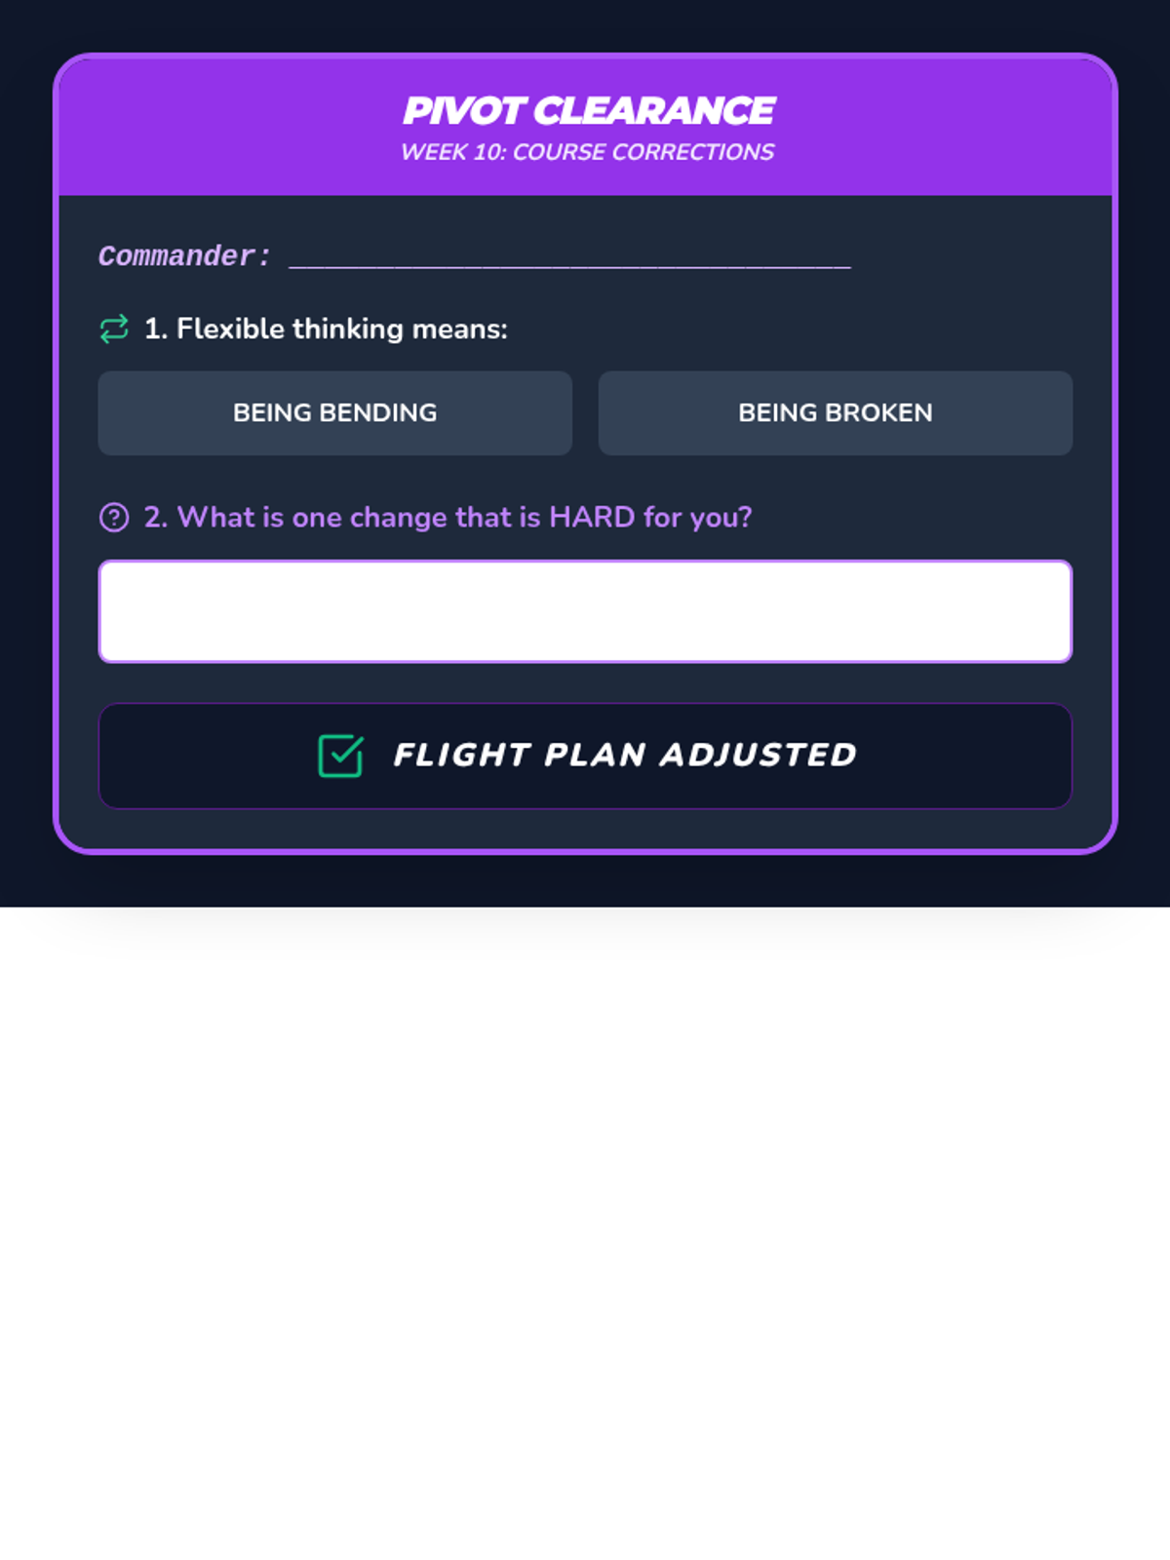
Task: Click the word FLIGHT beside the checkbox
Action: coord(462,755)
